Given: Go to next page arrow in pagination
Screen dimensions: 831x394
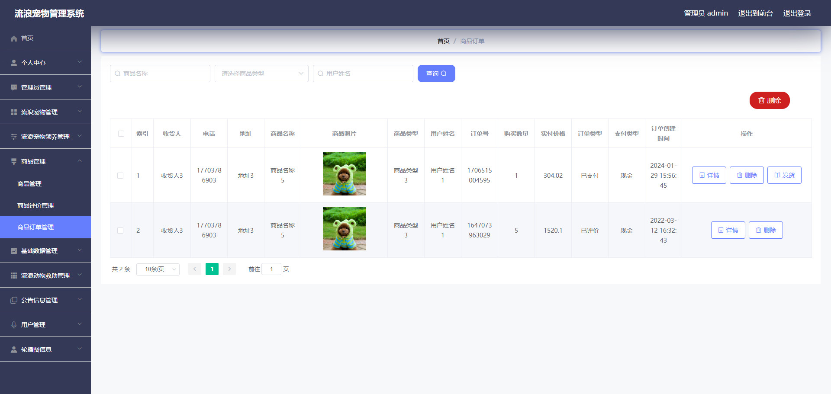Looking at the screenshot, I should point(229,269).
